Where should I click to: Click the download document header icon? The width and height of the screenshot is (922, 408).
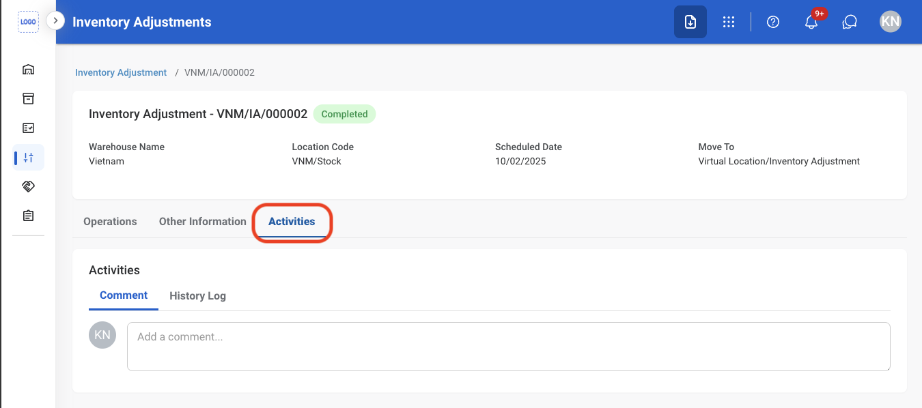point(690,22)
